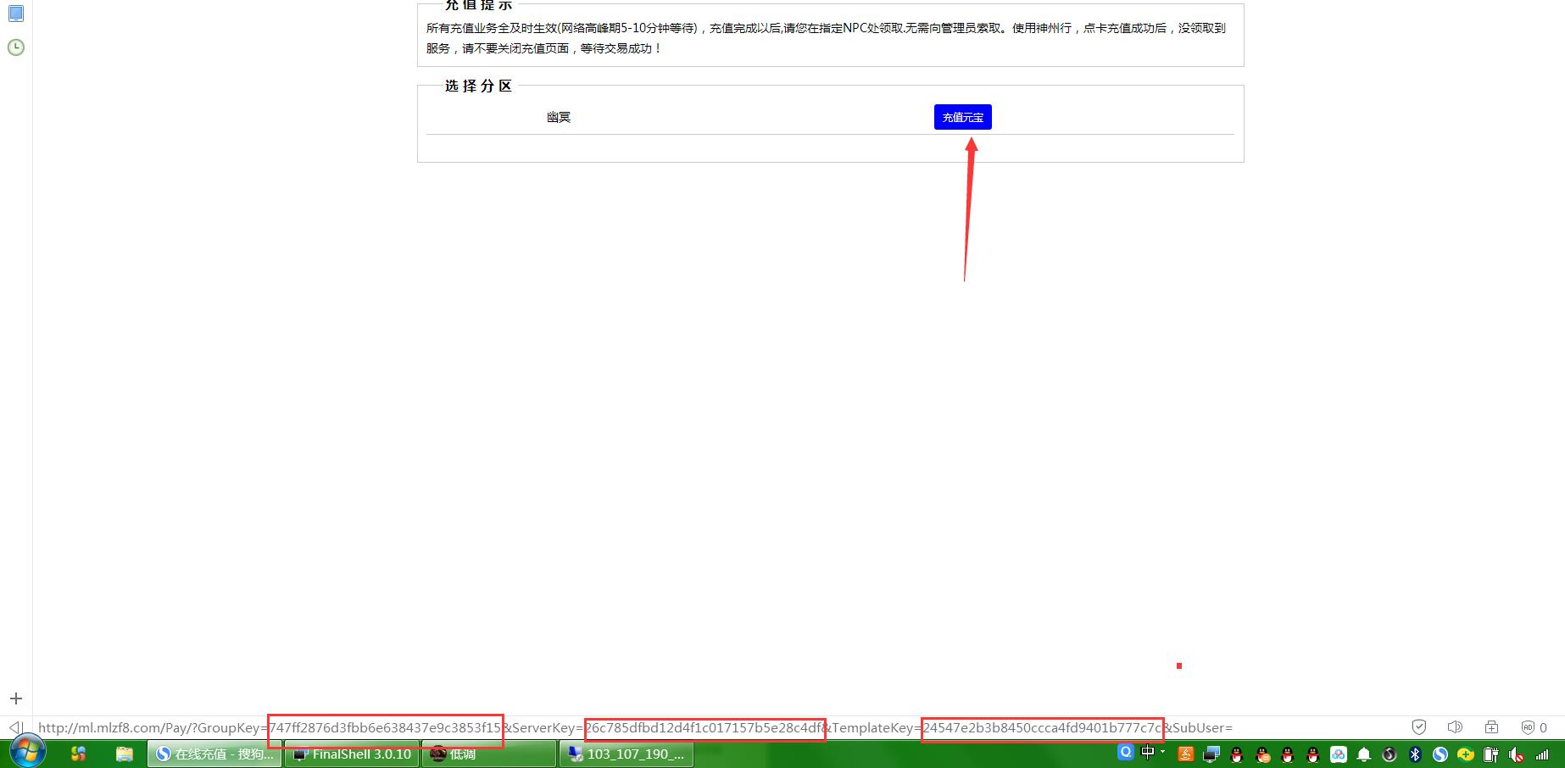Toggle the 中 Chinese input mode indicator
1565x768 pixels.
point(1148,752)
